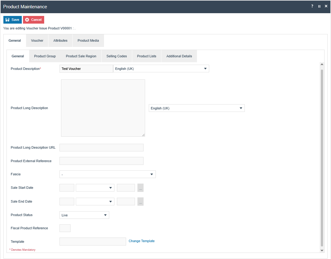This screenshot has height=259, width=331.
Task: Open the Selling Codes sub-tab
Action: [x=117, y=56]
